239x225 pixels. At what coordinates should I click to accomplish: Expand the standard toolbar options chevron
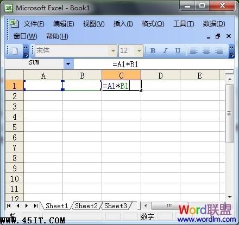pyautogui.click(x=26, y=52)
